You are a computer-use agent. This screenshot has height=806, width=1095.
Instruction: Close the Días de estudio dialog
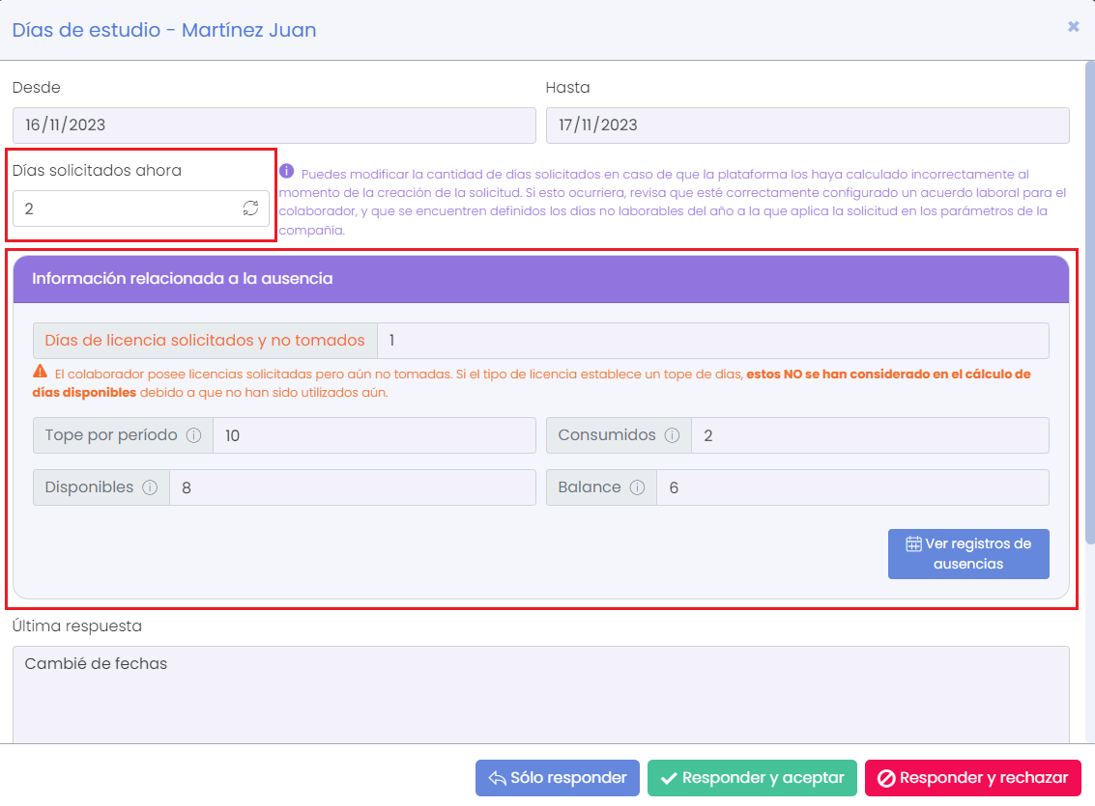coord(1073,27)
